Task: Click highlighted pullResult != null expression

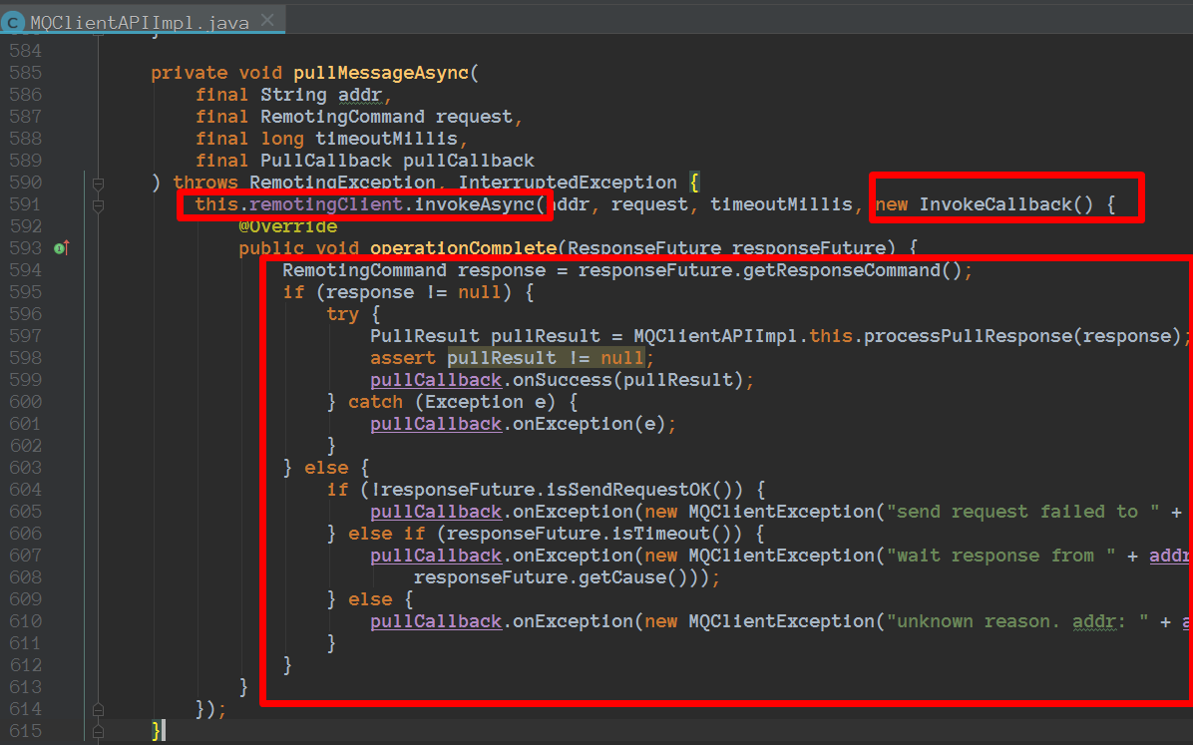Action: tap(546, 358)
